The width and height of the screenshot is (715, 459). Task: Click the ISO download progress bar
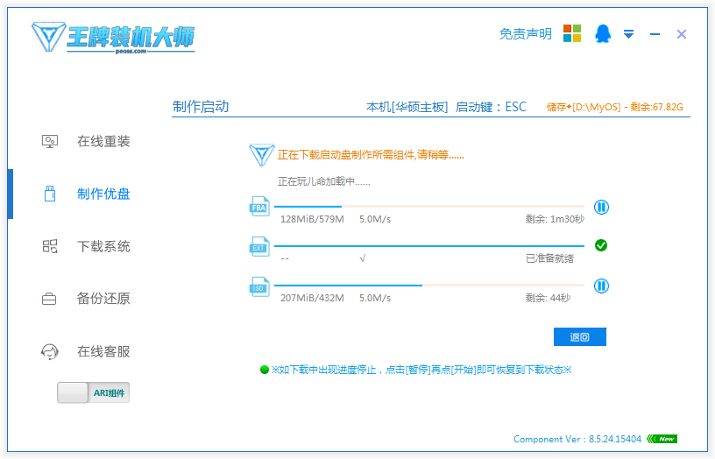(429, 286)
